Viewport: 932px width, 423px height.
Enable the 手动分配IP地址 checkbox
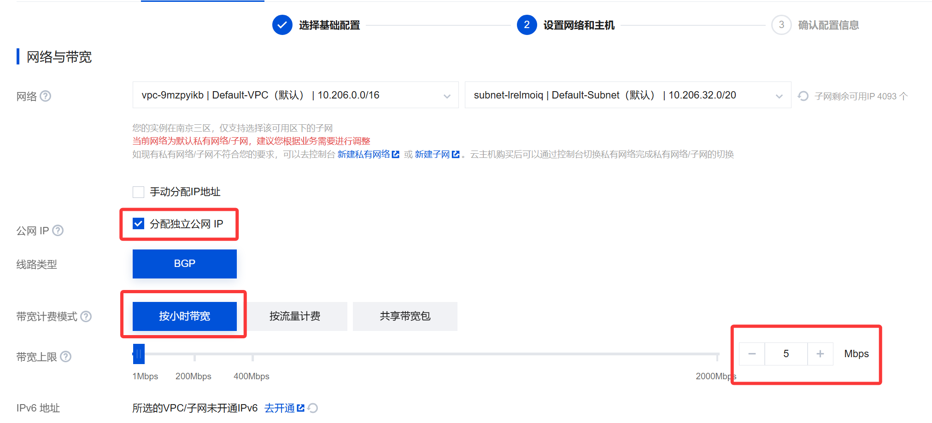click(138, 192)
